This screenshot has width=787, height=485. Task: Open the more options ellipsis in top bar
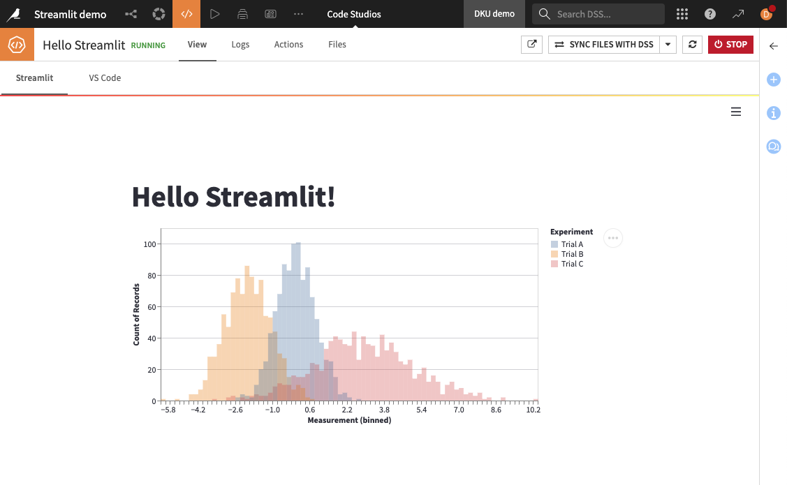(x=299, y=14)
